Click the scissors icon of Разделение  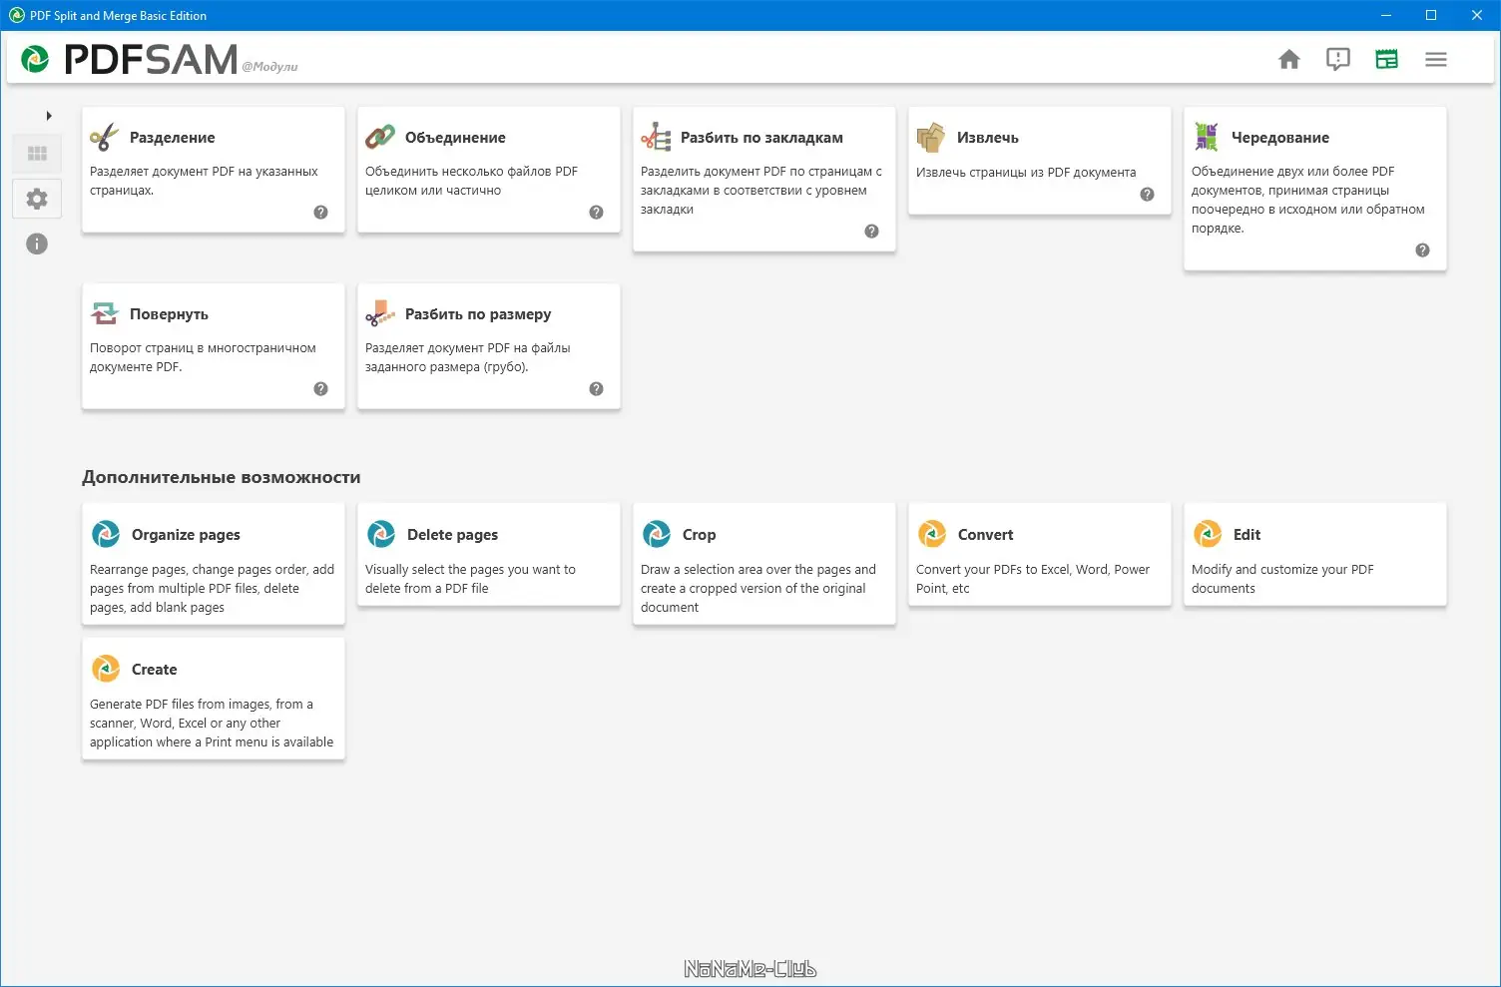[104, 138]
